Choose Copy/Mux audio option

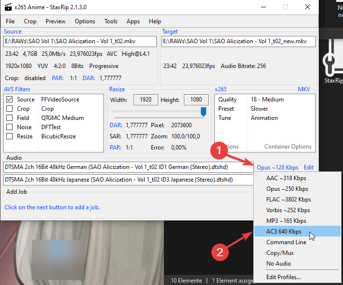(297, 253)
